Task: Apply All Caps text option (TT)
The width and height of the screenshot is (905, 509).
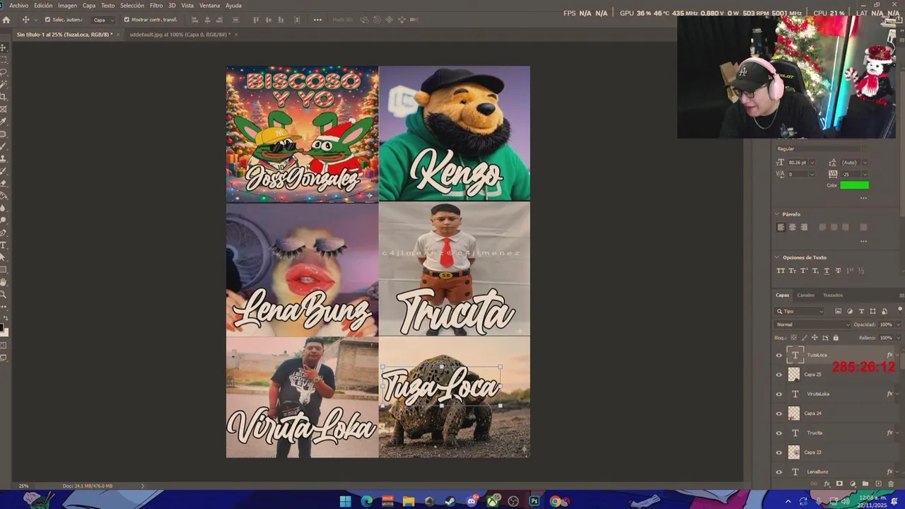Action: [781, 271]
